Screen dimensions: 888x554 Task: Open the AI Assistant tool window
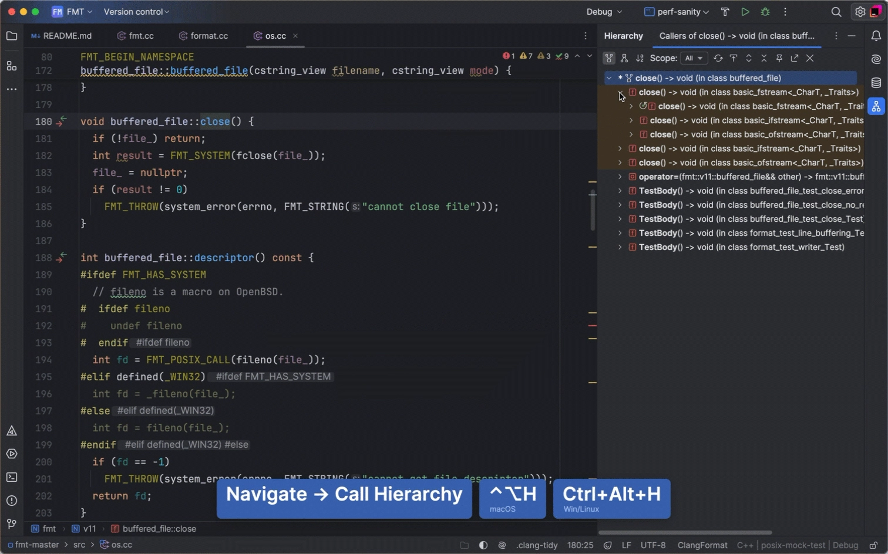876,59
